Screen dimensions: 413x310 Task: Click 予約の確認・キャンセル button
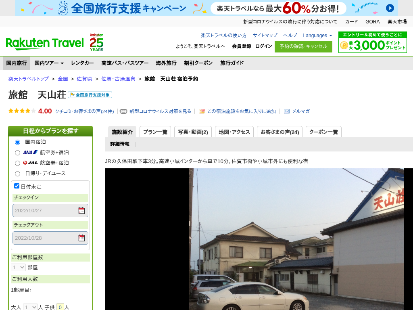[x=303, y=47]
